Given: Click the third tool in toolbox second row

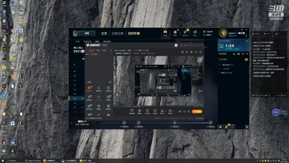Looking at the screenshot, I should coord(108,98).
